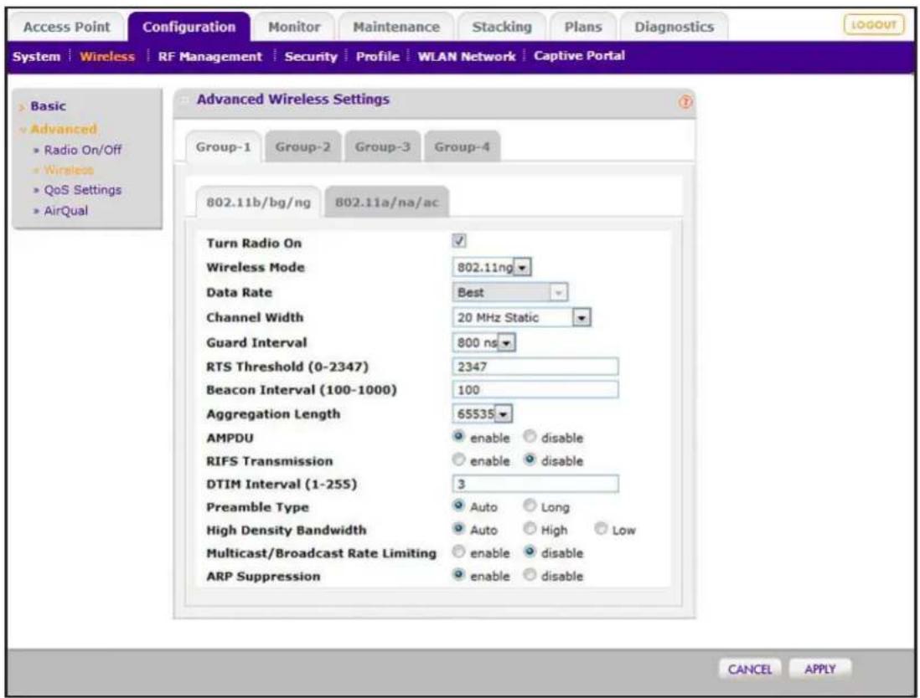Click the Wireless submenu item
This screenshot has width=920, height=698.
[107, 57]
